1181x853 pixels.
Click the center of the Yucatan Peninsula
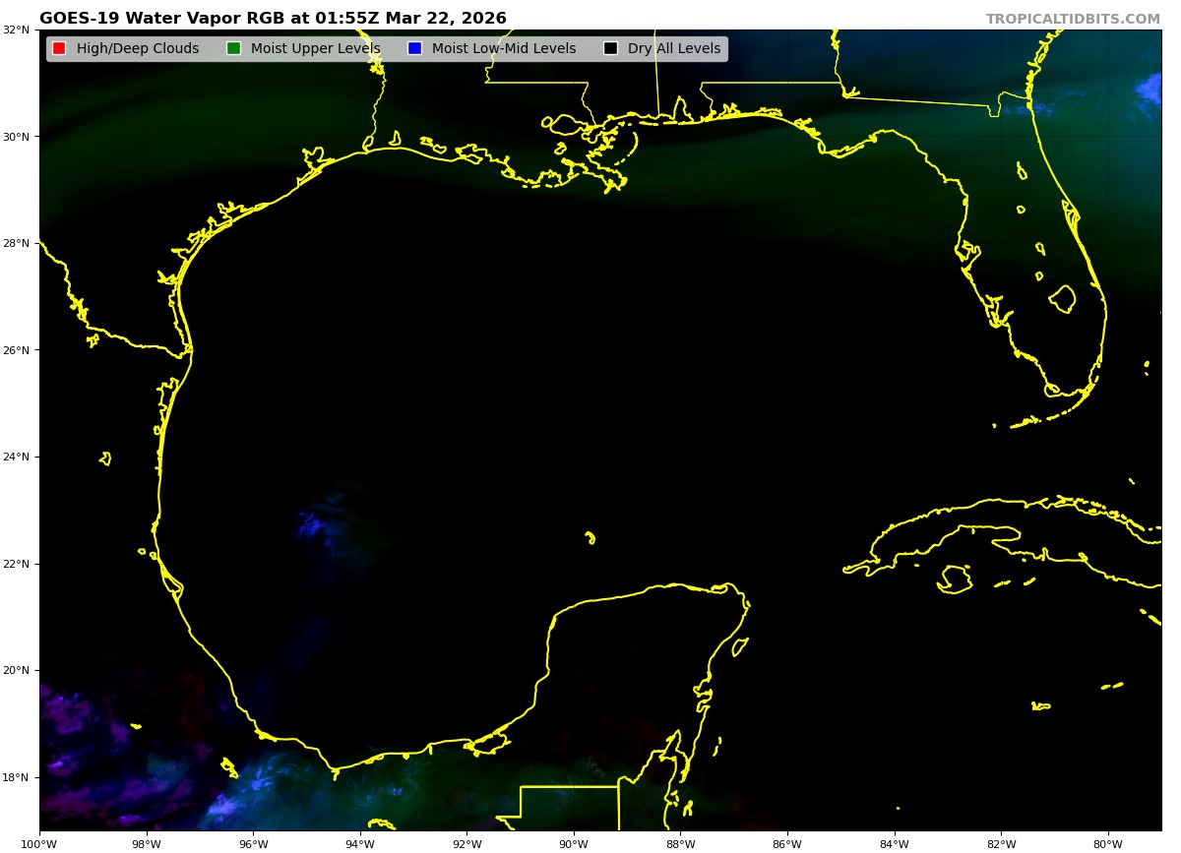640,679
